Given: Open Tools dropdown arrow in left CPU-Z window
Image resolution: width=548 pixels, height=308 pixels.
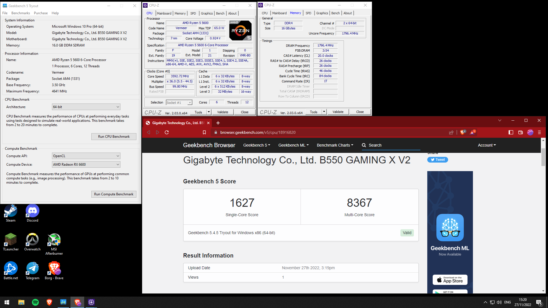Looking at the screenshot, I should point(209,112).
